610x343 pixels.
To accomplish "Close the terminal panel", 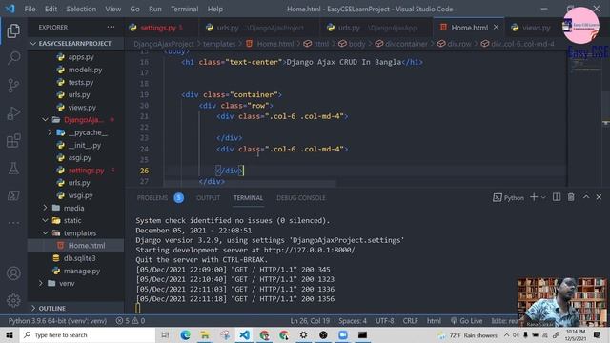I will 599,197.
